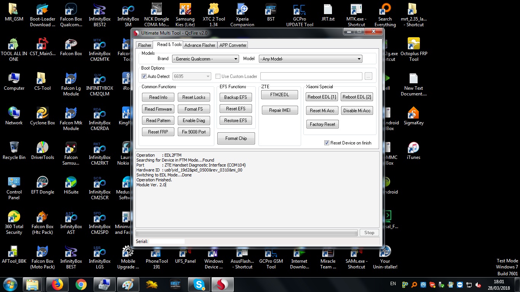Screen dimensions: 520x292
Task: Click the FTM2EDL button
Action: point(280,95)
